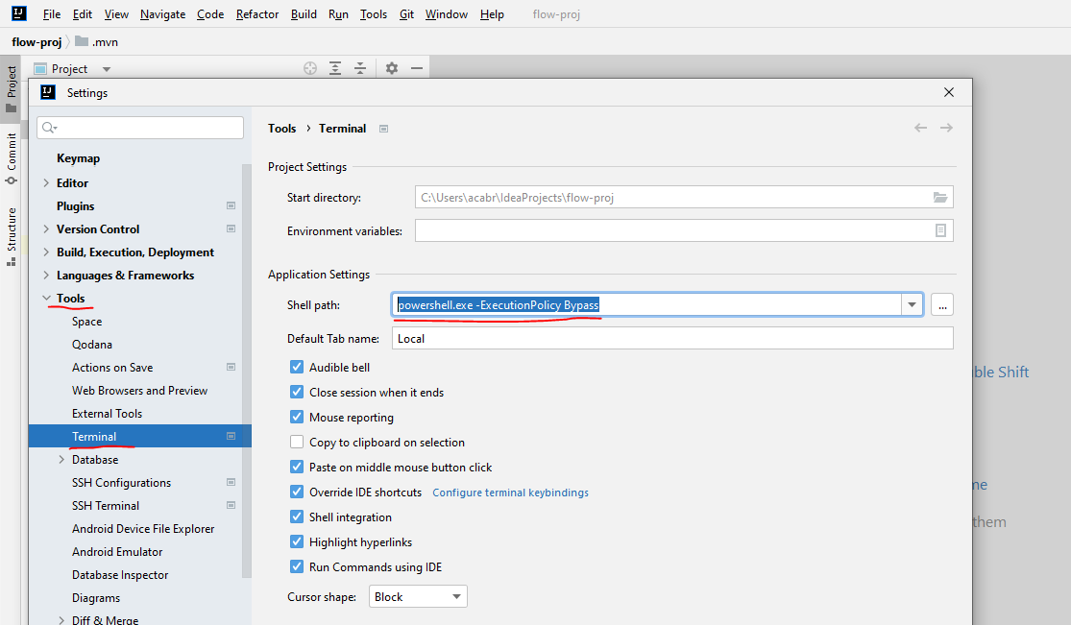Open the folder browser for Start directory
This screenshot has height=625, width=1071.
coord(938,196)
